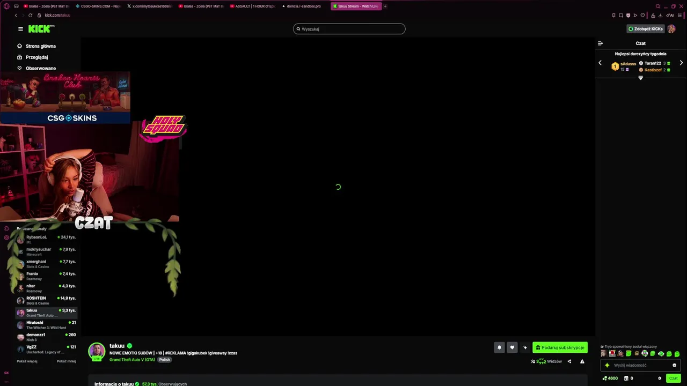Open browser downloads icon
Image resolution: width=687 pixels, height=386 pixels.
[x=660, y=15]
